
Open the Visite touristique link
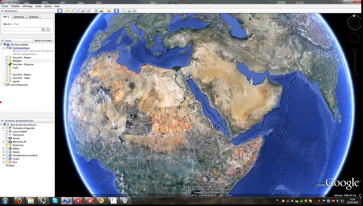pos(21,48)
